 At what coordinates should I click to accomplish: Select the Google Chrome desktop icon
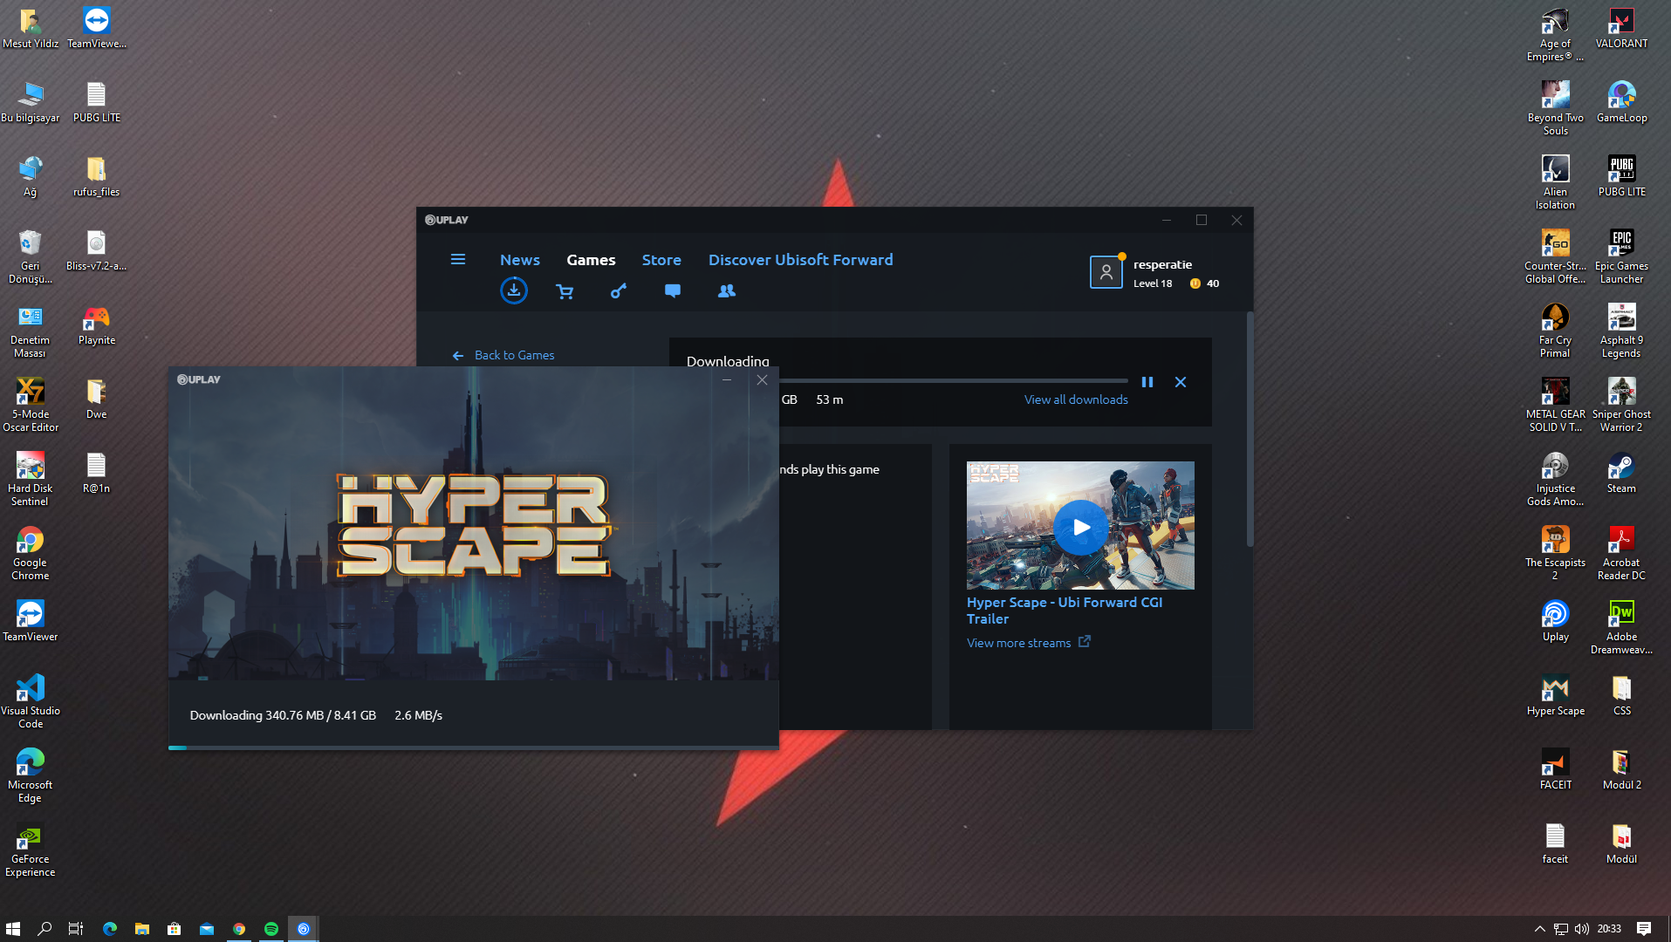click(x=30, y=553)
